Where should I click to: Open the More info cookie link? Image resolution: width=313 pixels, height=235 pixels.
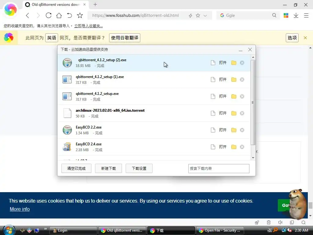click(x=20, y=209)
